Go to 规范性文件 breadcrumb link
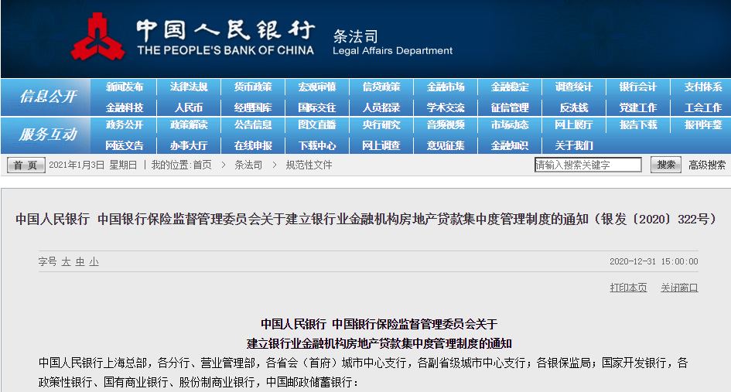Screen dimensions: 731x392 coord(309,165)
